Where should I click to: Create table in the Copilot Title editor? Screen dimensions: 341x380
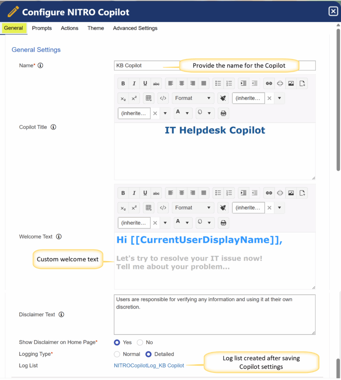pyautogui.click(x=149, y=98)
